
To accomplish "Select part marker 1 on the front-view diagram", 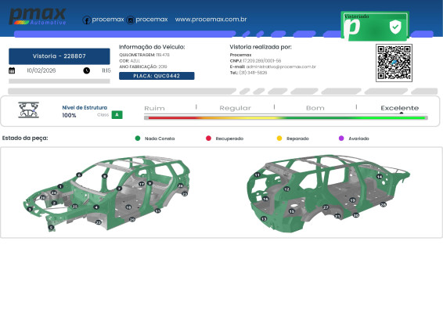I will (x=60, y=186).
